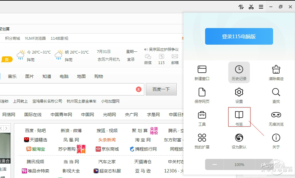Toggle the hamburger main menu icon
This screenshot has width=295, height=178.
(x=261, y=7)
